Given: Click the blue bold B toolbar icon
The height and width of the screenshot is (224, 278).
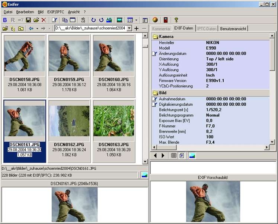Looking at the screenshot, I should pyautogui.click(x=5, y=20).
